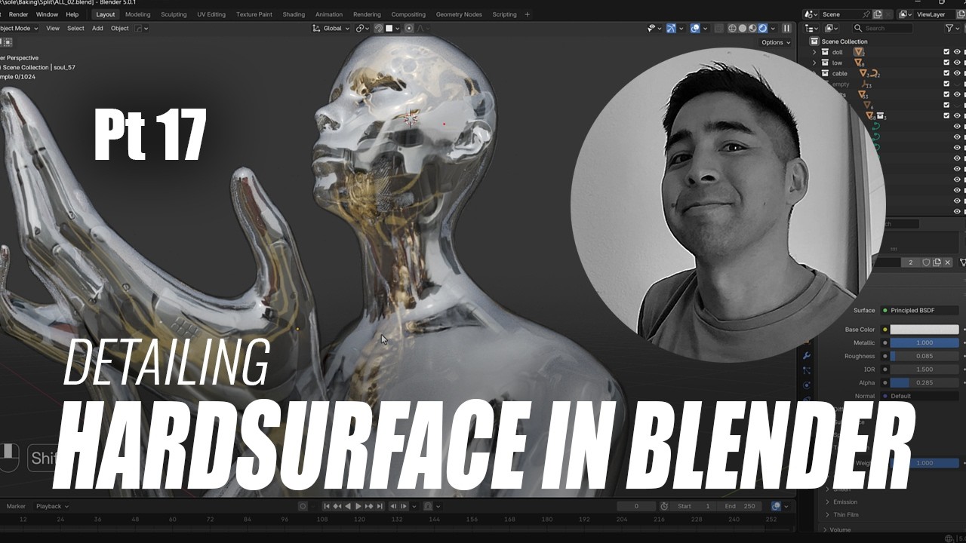The width and height of the screenshot is (966, 543).
Task: Click the Scene name field
Action: point(840,14)
